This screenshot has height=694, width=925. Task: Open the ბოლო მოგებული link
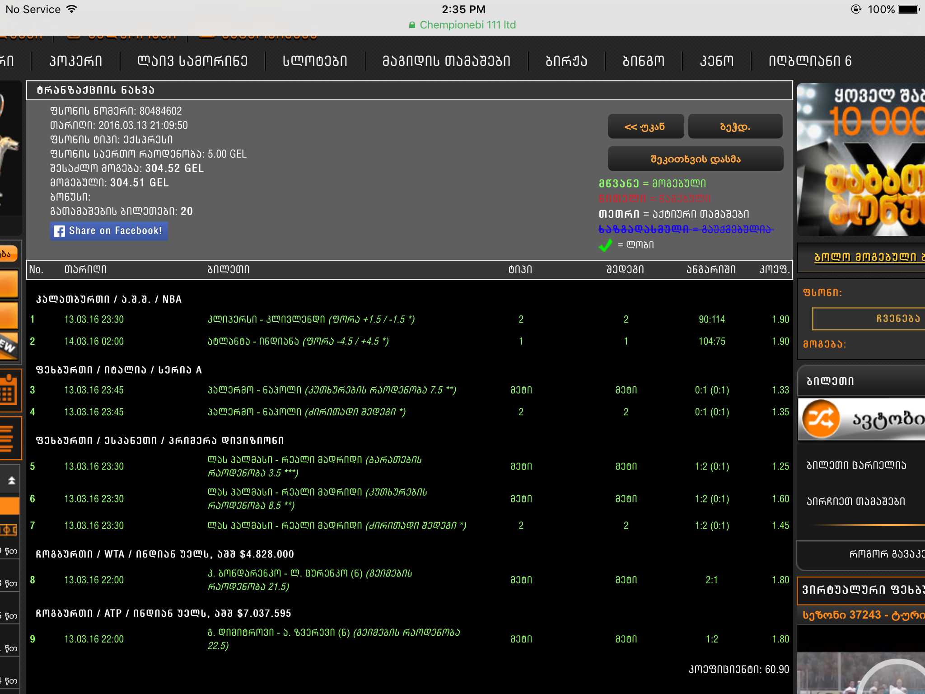click(x=865, y=257)
